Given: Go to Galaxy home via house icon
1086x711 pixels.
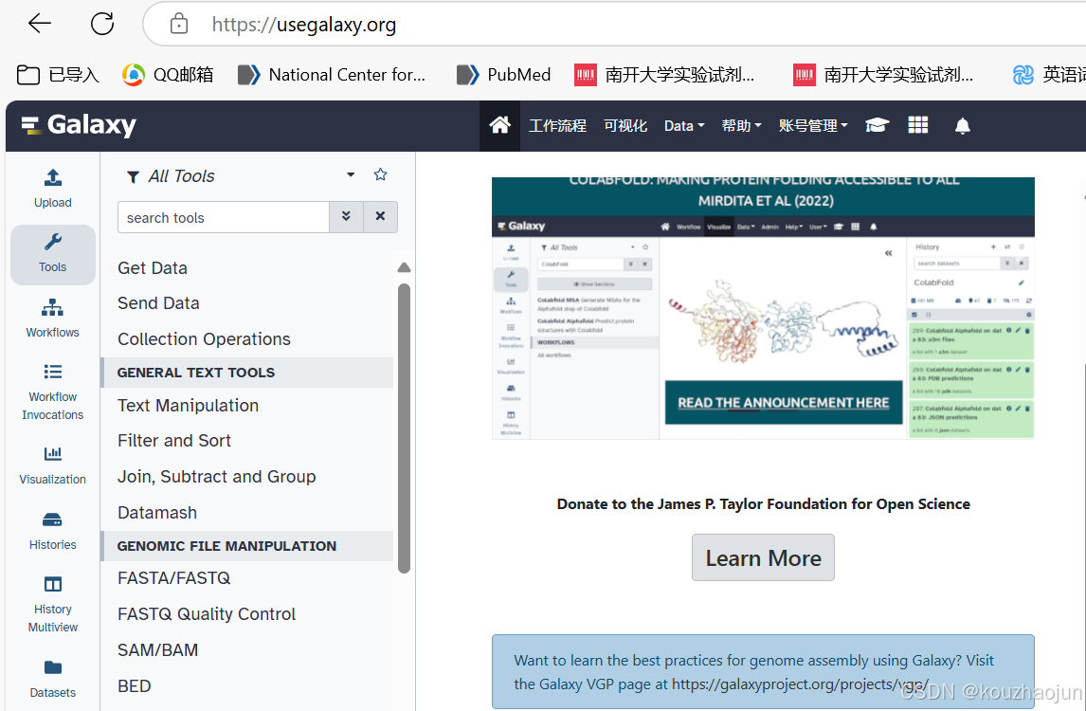Looking at the screenshot, I should (x=499, y=125).
